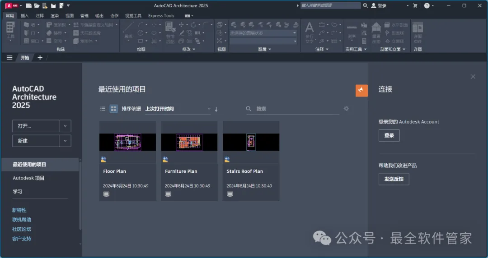
Task: Open the 联机帮助 online help link
Action: (22, 220)
